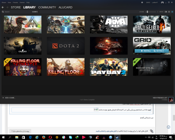Open the Steam inbox notification icon
Viewport: 175px width, 140px height.
[x=142, y=2]
